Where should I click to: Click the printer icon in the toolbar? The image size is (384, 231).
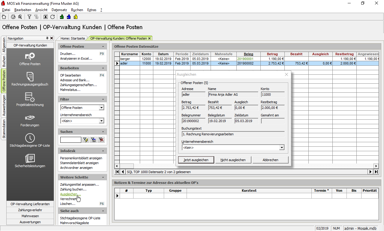click(13, 17)
